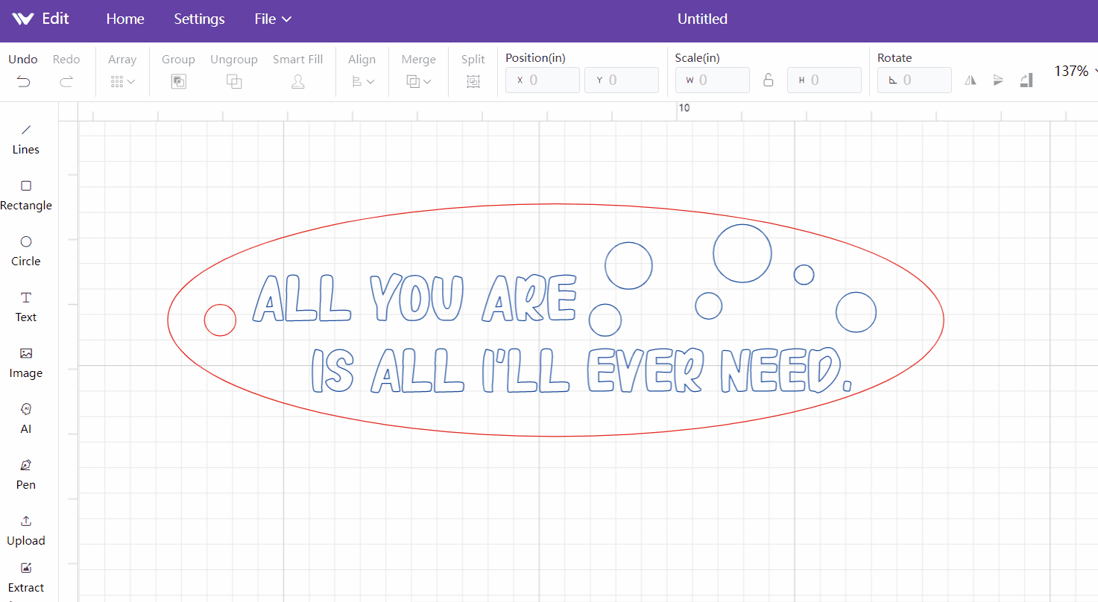
Task: Click the zoom level showing 137%
Action: pyautogui.click(x=1072, y=72)
